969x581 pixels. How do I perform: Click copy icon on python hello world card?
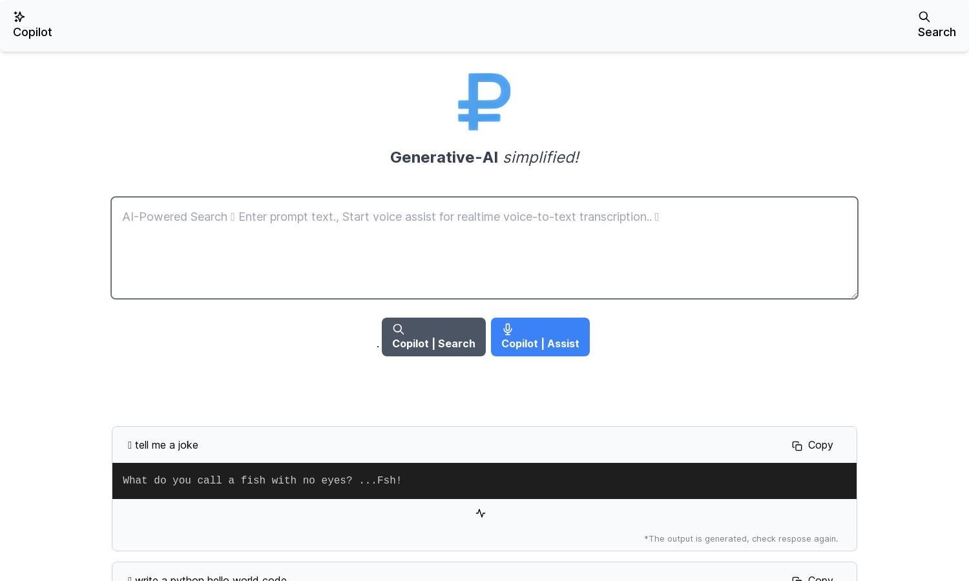click(797, 578)
